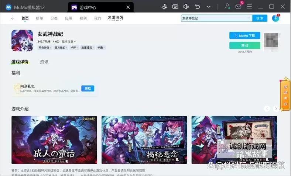
Task: Switch to the 资讯 tab
Action: (44, 62)
